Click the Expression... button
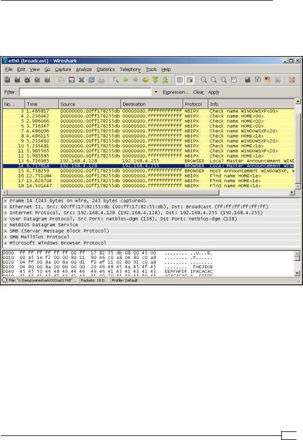 click(176, 92)
